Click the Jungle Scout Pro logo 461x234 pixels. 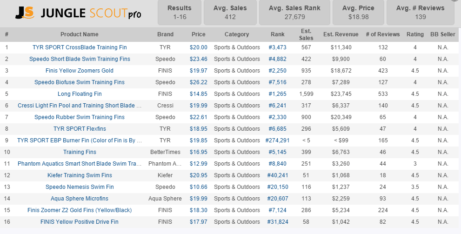point(78,13)
